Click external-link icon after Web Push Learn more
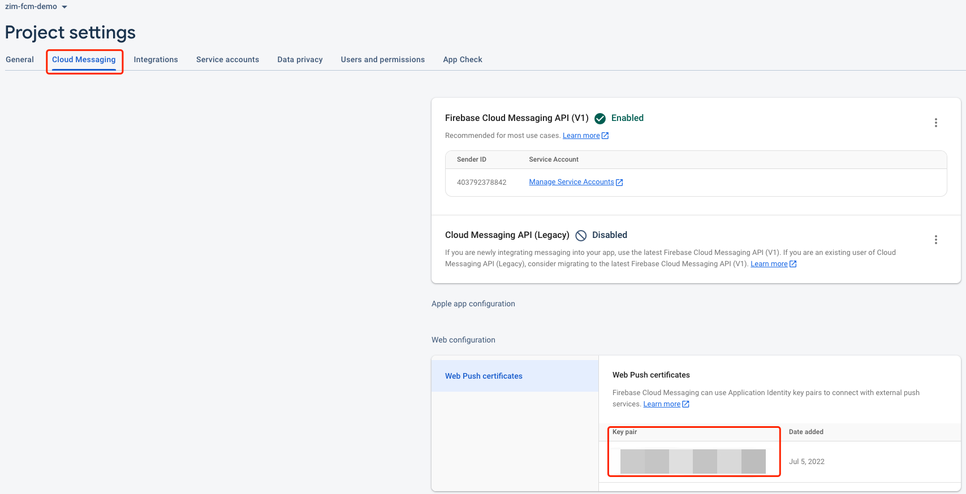 (686, 404)
